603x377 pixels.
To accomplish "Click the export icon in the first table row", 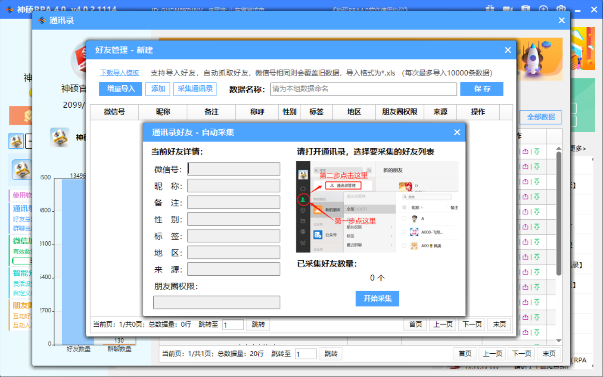I will pos(525,152).
